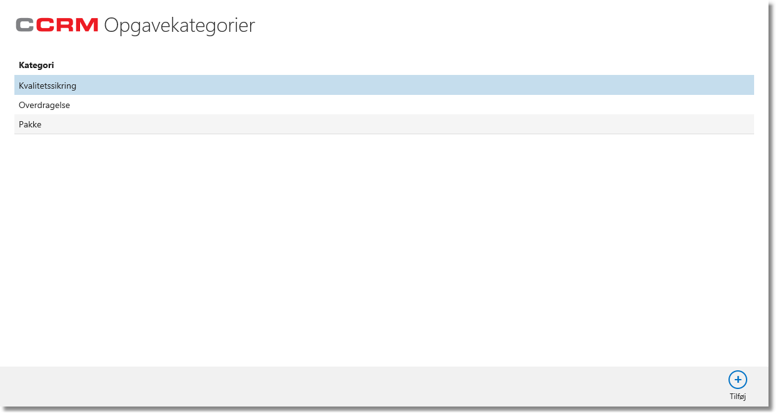Select the Kvalitetssikring category row
The width and height of the screenshot is (776, 414).
pyautogui.click(x=384, y=85)
